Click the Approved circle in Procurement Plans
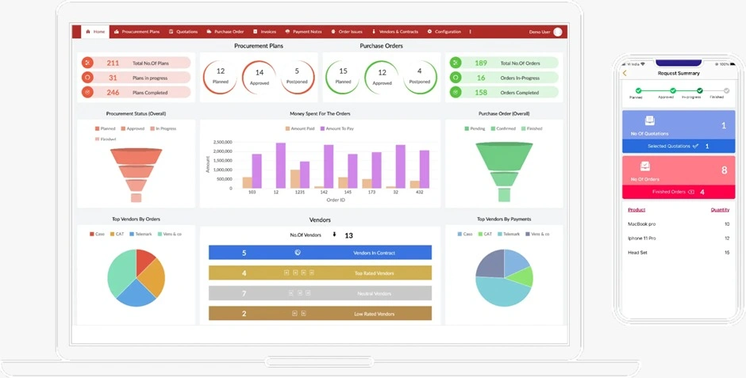This screenshot has width=746, height=378. pos(259,77)
